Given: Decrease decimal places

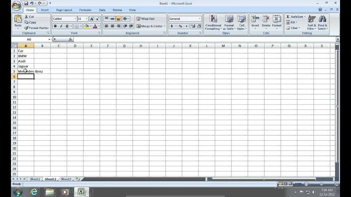Looking at the screenshot, I should pyautogui.click(x=199, y=26).
